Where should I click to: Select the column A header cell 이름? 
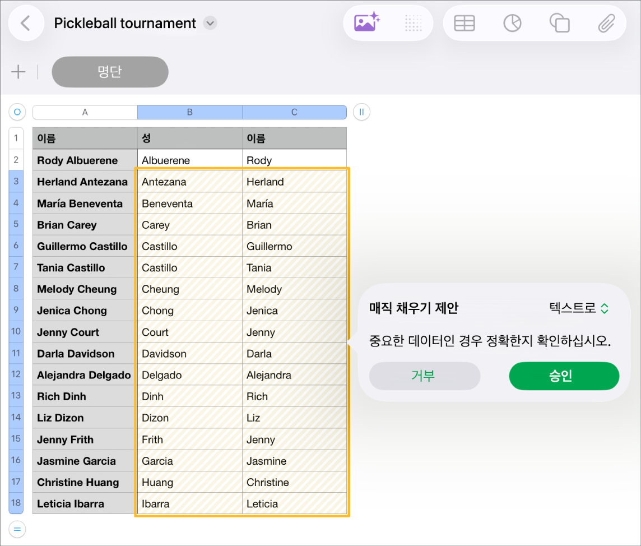[85, 138]
